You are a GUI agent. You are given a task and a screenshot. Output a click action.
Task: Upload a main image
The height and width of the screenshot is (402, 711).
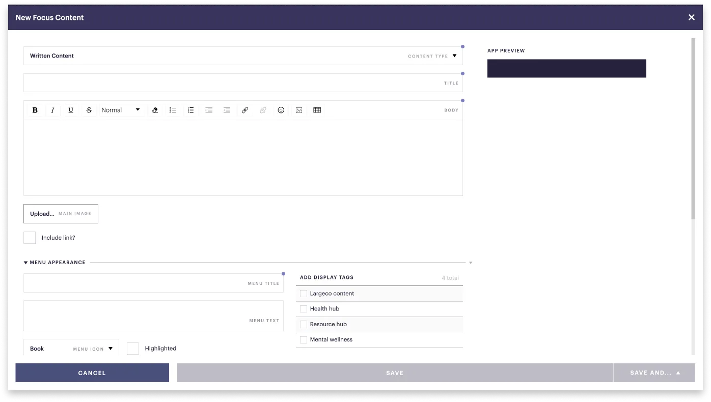(61, 214)
